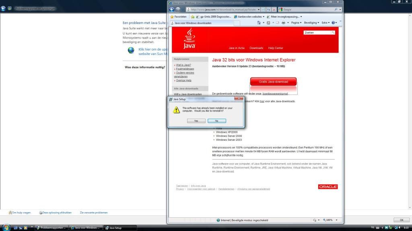This screenshot has height=231, width=412.
Task: Click the ORACLE logo
Action: (328, 187)
